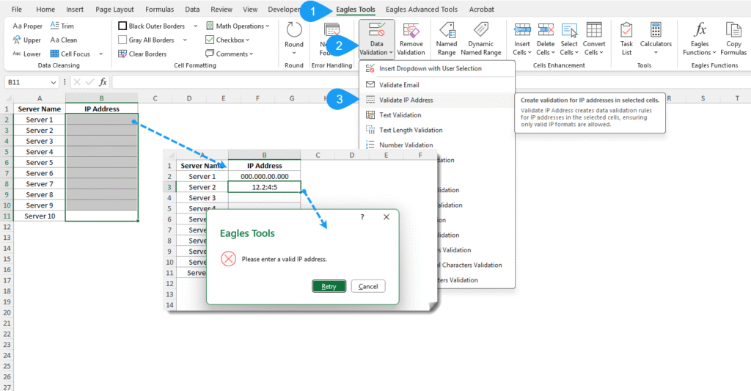Viewport: 751px width, 391px height.
Task: Switch to the Home tab
Action: pos(45,9)
